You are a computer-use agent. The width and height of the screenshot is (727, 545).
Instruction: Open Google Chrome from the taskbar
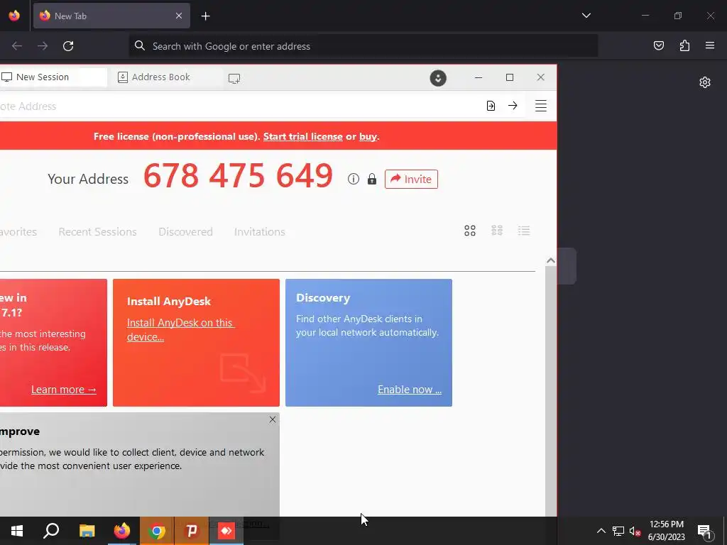click(x=157, y=531)
